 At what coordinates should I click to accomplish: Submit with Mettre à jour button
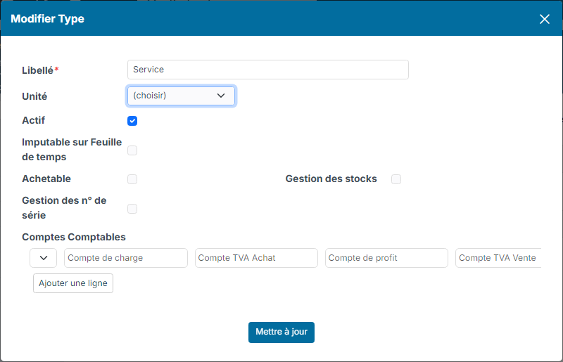click(281, 332)
